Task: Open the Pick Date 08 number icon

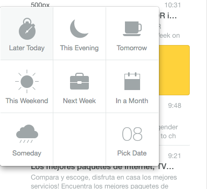Action: tap(132, 134)
